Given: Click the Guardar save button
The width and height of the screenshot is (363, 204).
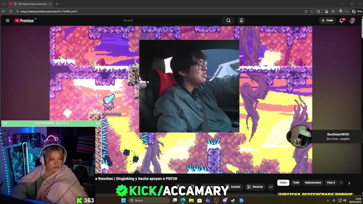Looking at the screenshot, I should (233, 187).
